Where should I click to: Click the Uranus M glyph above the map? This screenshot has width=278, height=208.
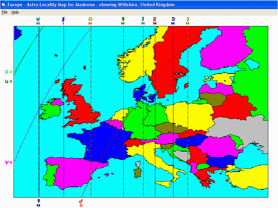(x=38, y=21)
